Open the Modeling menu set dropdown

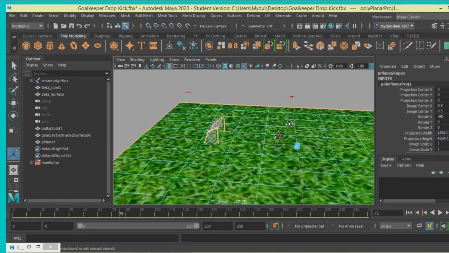[27, 26]
